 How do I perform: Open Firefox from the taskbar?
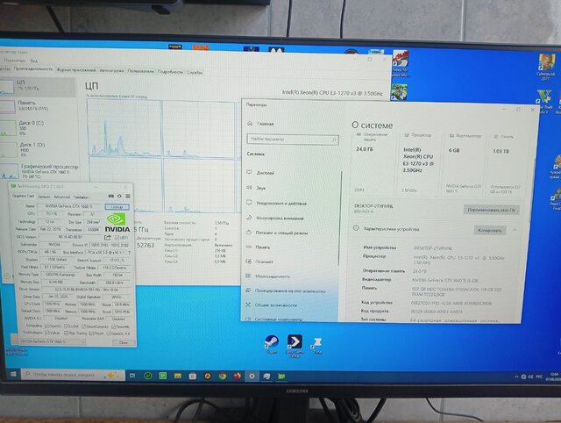click(238, 376)
